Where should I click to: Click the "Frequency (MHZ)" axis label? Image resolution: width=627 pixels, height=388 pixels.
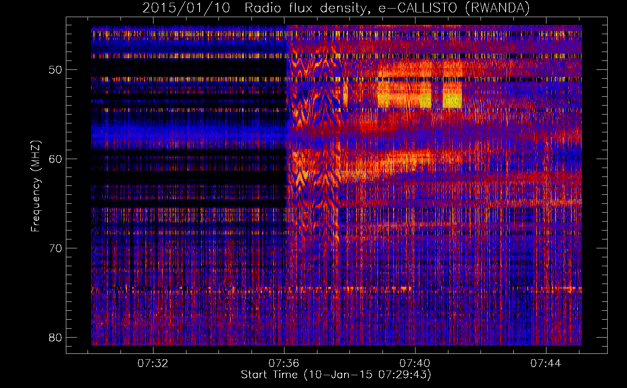point(36,186)
